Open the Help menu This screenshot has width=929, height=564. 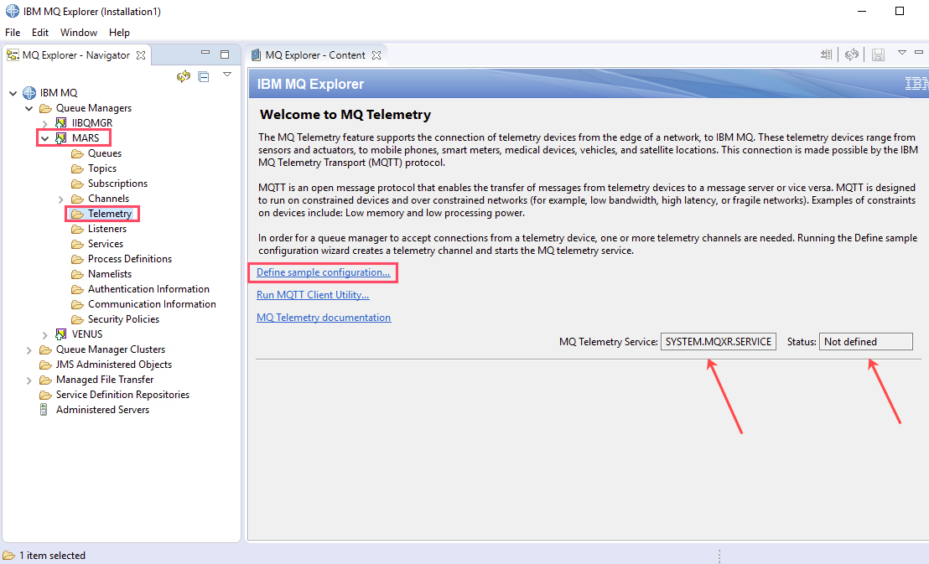pos(119,33)
